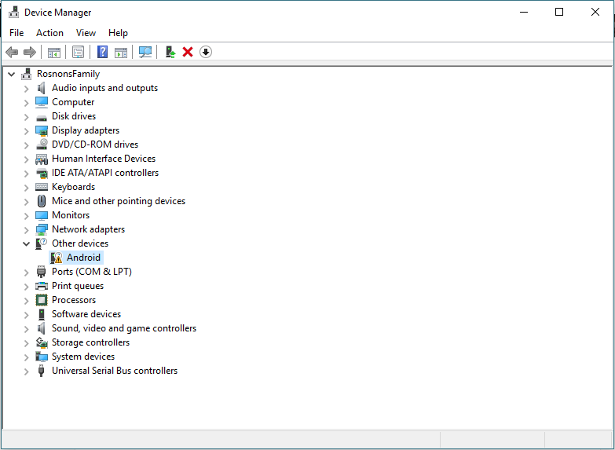Screen dimensions: 615x450
Task: Select Mice and other pointing devices label
Action: point(119,201)
